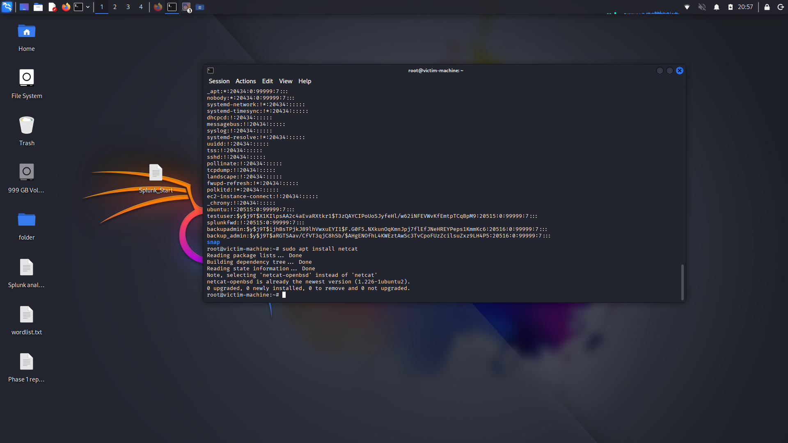Open the file manager from the taskbar

(x=38, y=7)
